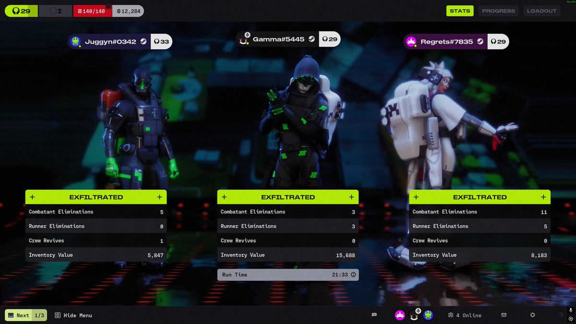
Task: Click the Steam icon beside Gamma#5445
Action: pos(312,39)
